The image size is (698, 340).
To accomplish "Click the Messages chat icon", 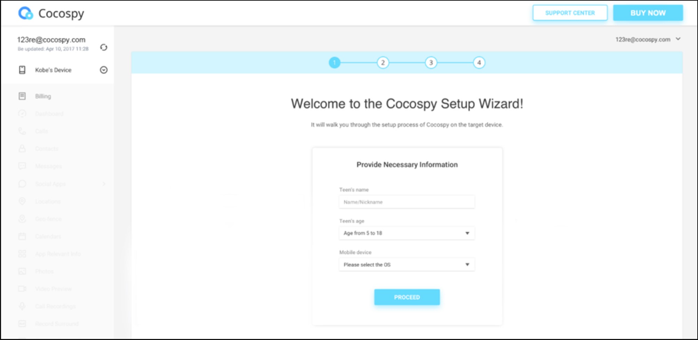I will tap(22, 166).
